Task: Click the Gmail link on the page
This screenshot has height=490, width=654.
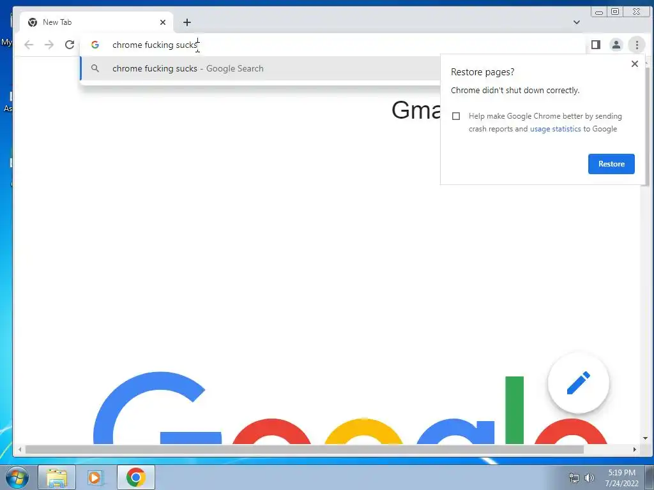Action: pyautogui.click(x=416, y=110)
